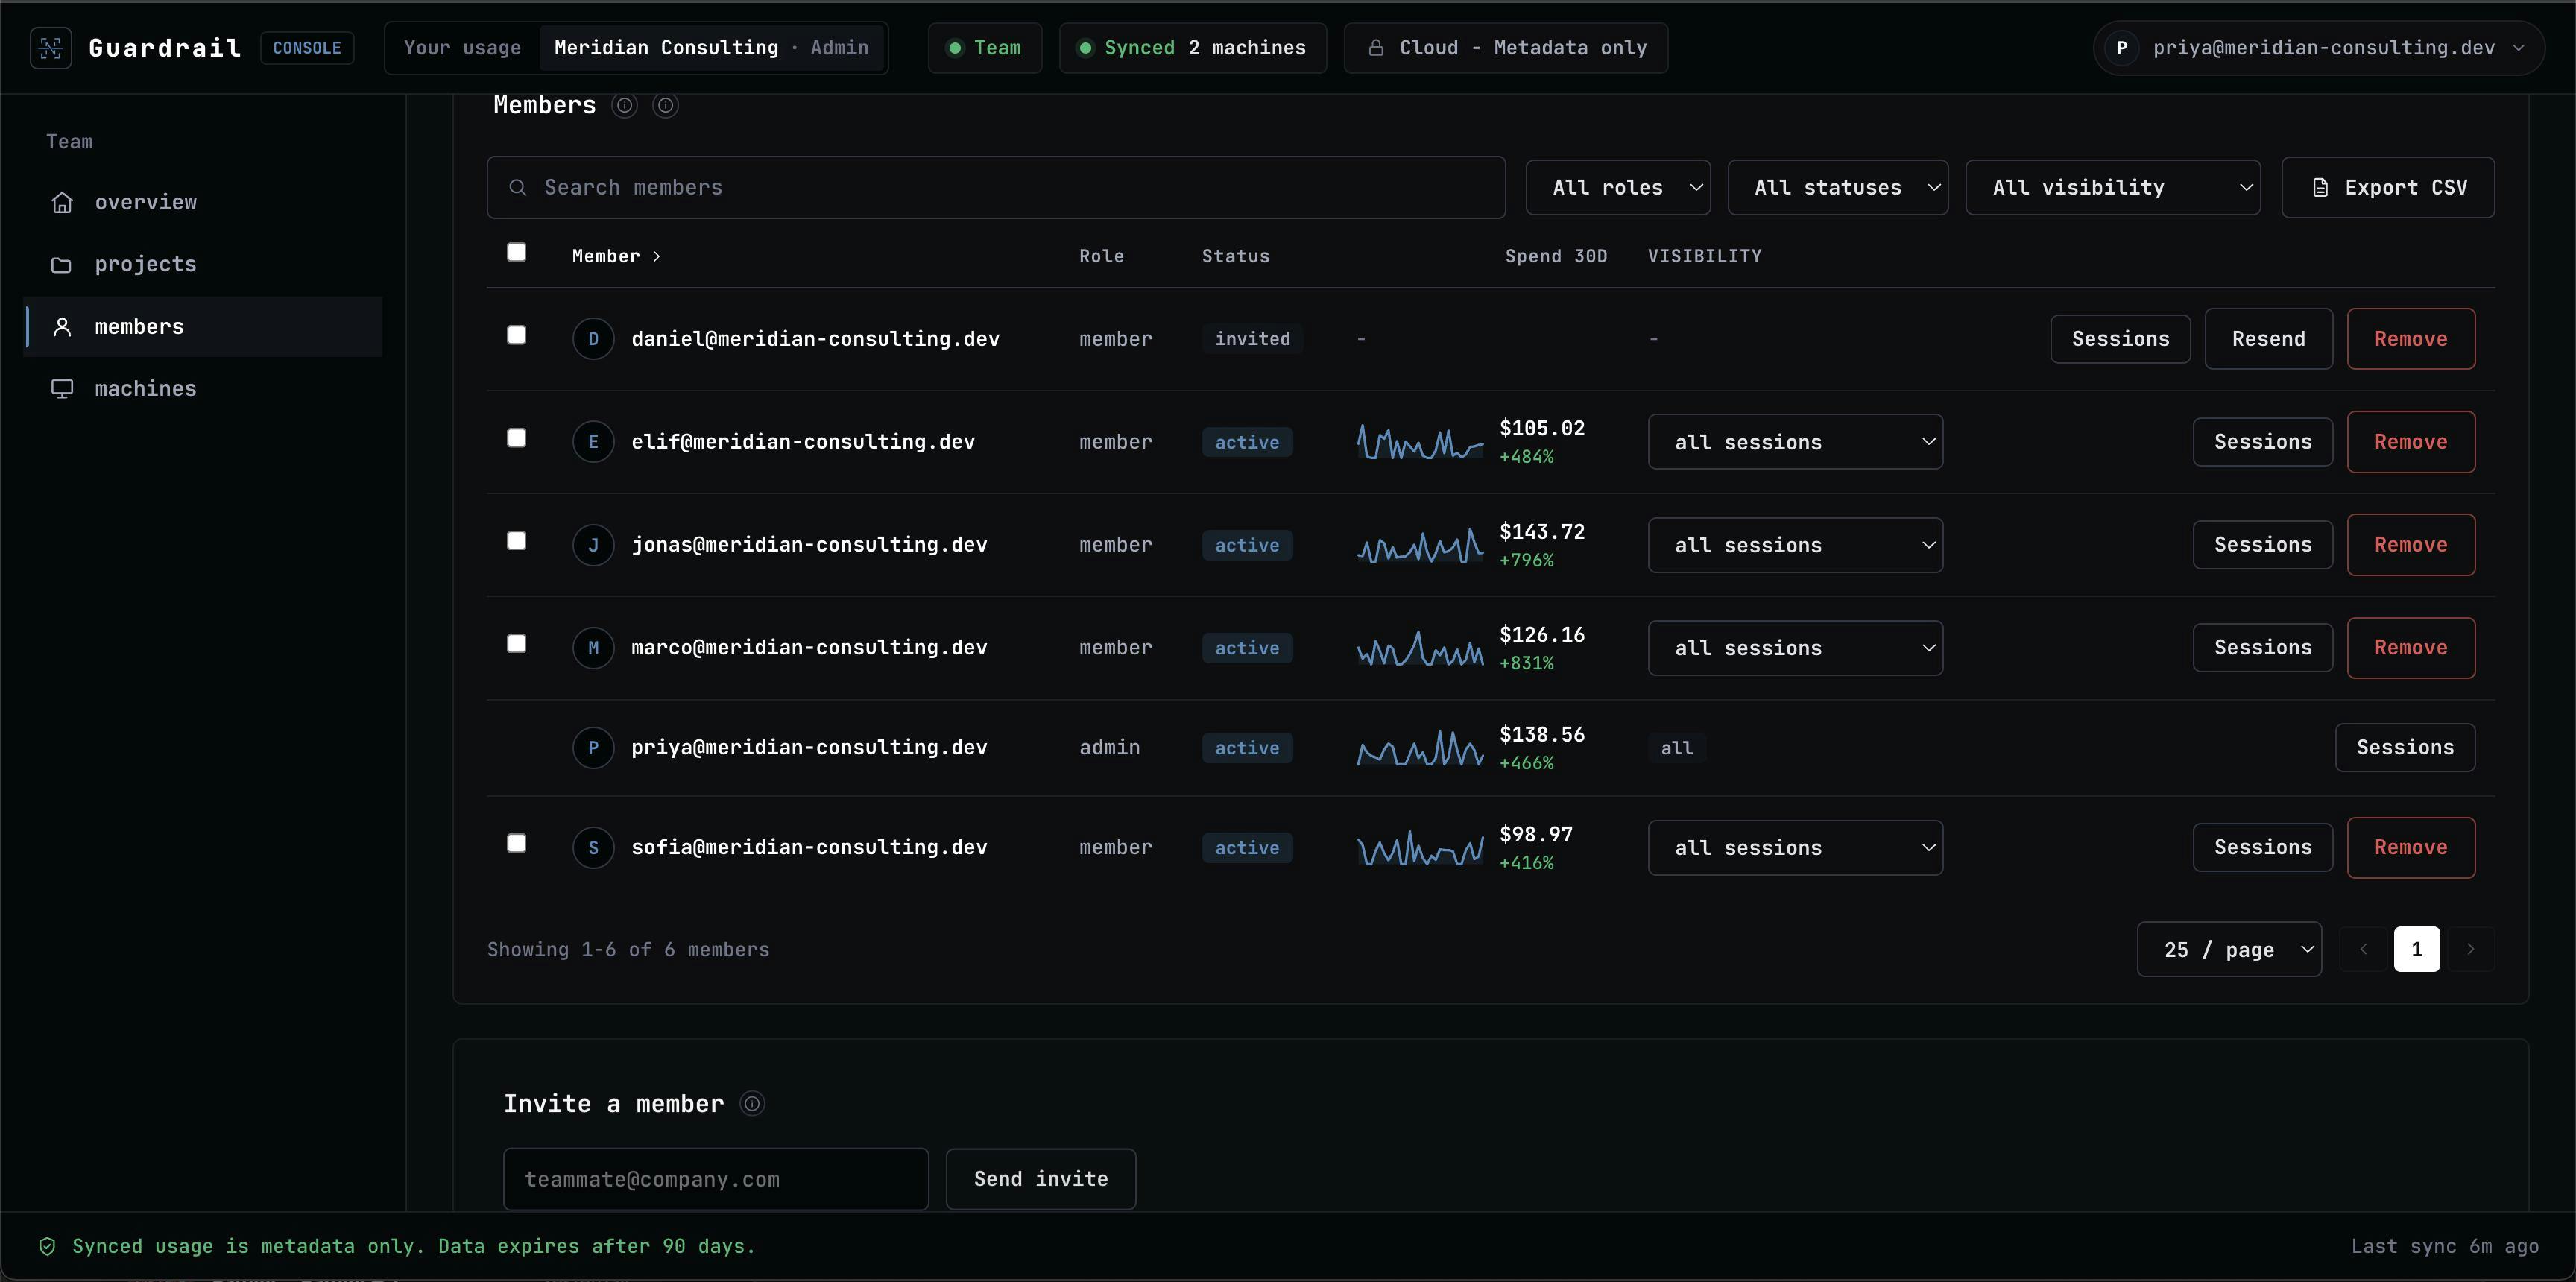Click the Team status badge
Image resolution: width=2576 pixels, height=1282 pixels.
coord(985,48)
